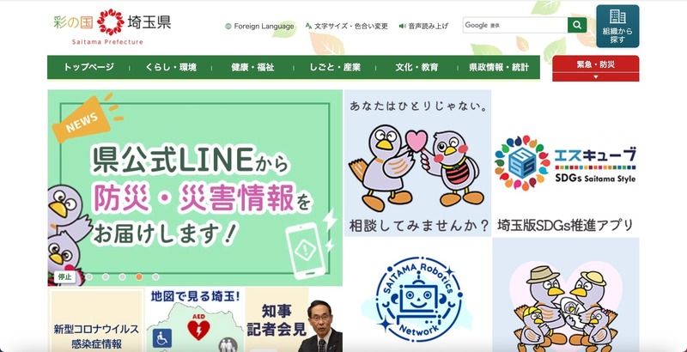Expand the 緊急・防災 red dropdown
The width and height of the screenshot is (687, 352).
point(595,69)
